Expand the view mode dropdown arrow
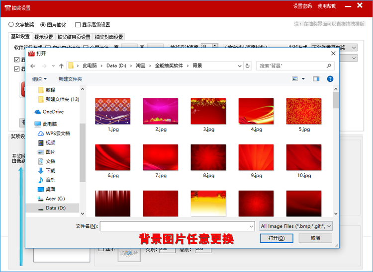 point(302,79)
